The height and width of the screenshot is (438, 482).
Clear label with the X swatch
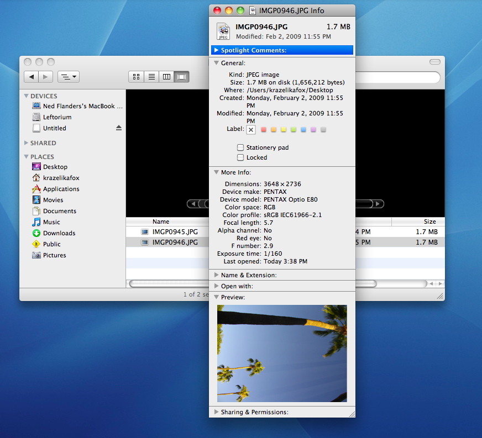[x=251, y=130]
